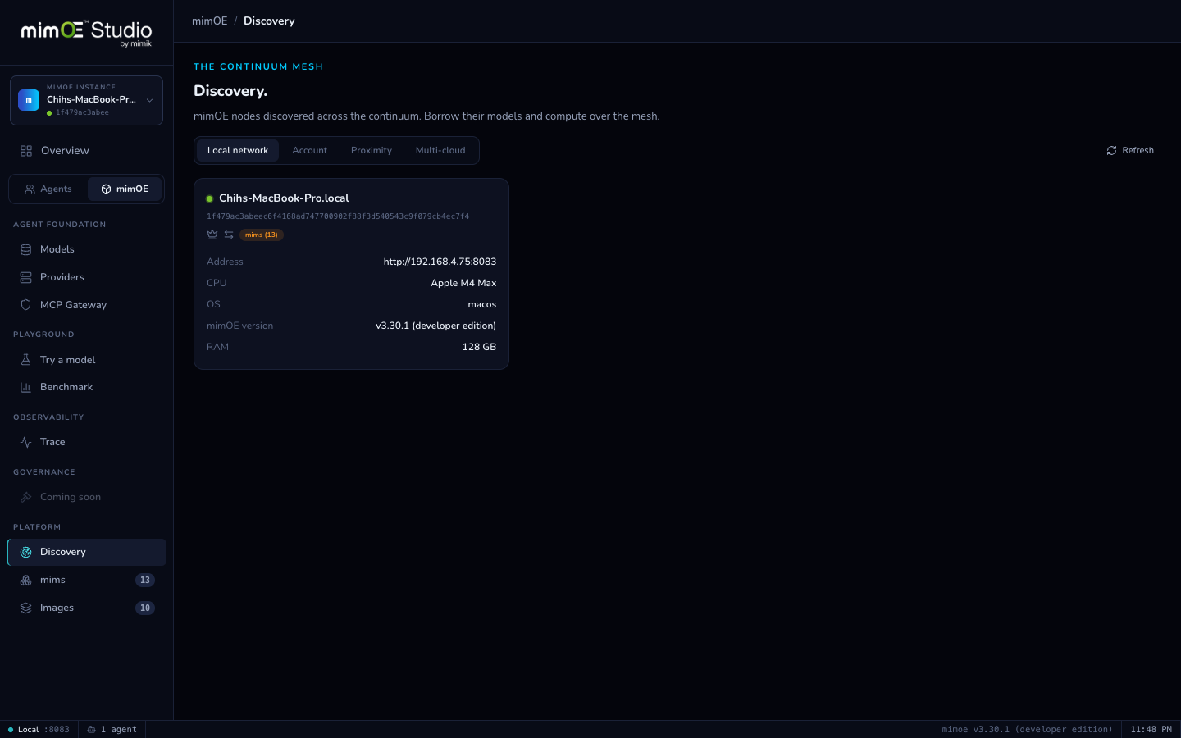Click the instance ID 1f479ac3abee in sidebar
This screenshot has width=1181, height=738.
point(82,113)
